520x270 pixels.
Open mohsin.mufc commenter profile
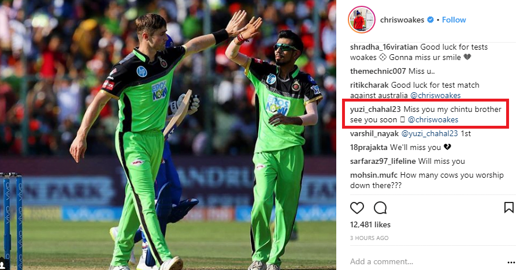tap(374, 175)
